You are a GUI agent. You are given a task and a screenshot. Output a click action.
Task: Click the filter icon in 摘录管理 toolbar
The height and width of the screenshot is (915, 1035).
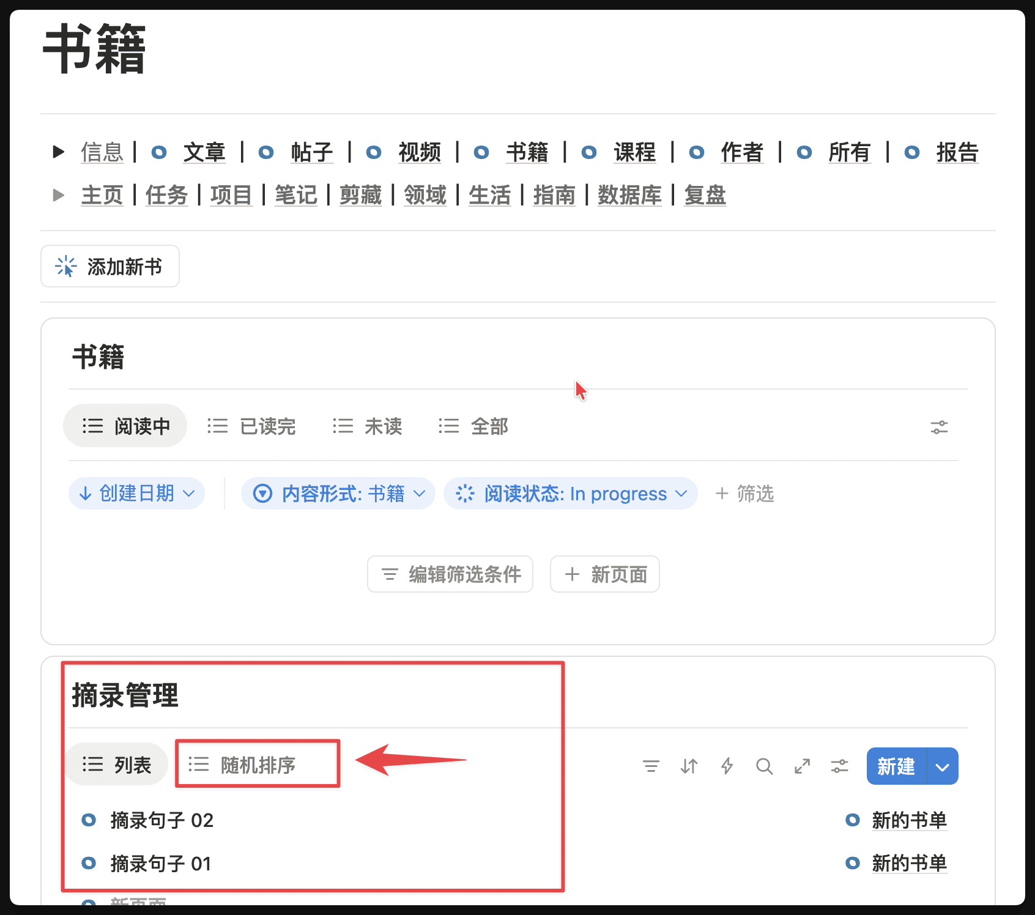tap(651, 766)
